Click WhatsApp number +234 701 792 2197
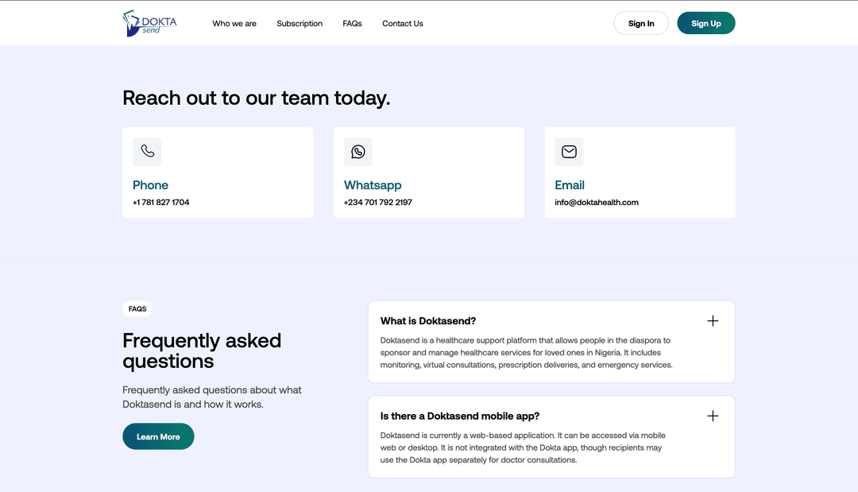 pyautogui.click(x=378, y=203)
